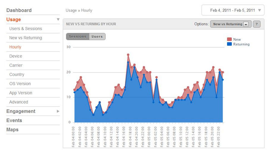Click the Feb 04 12:00 axis label

click(111, 137)
